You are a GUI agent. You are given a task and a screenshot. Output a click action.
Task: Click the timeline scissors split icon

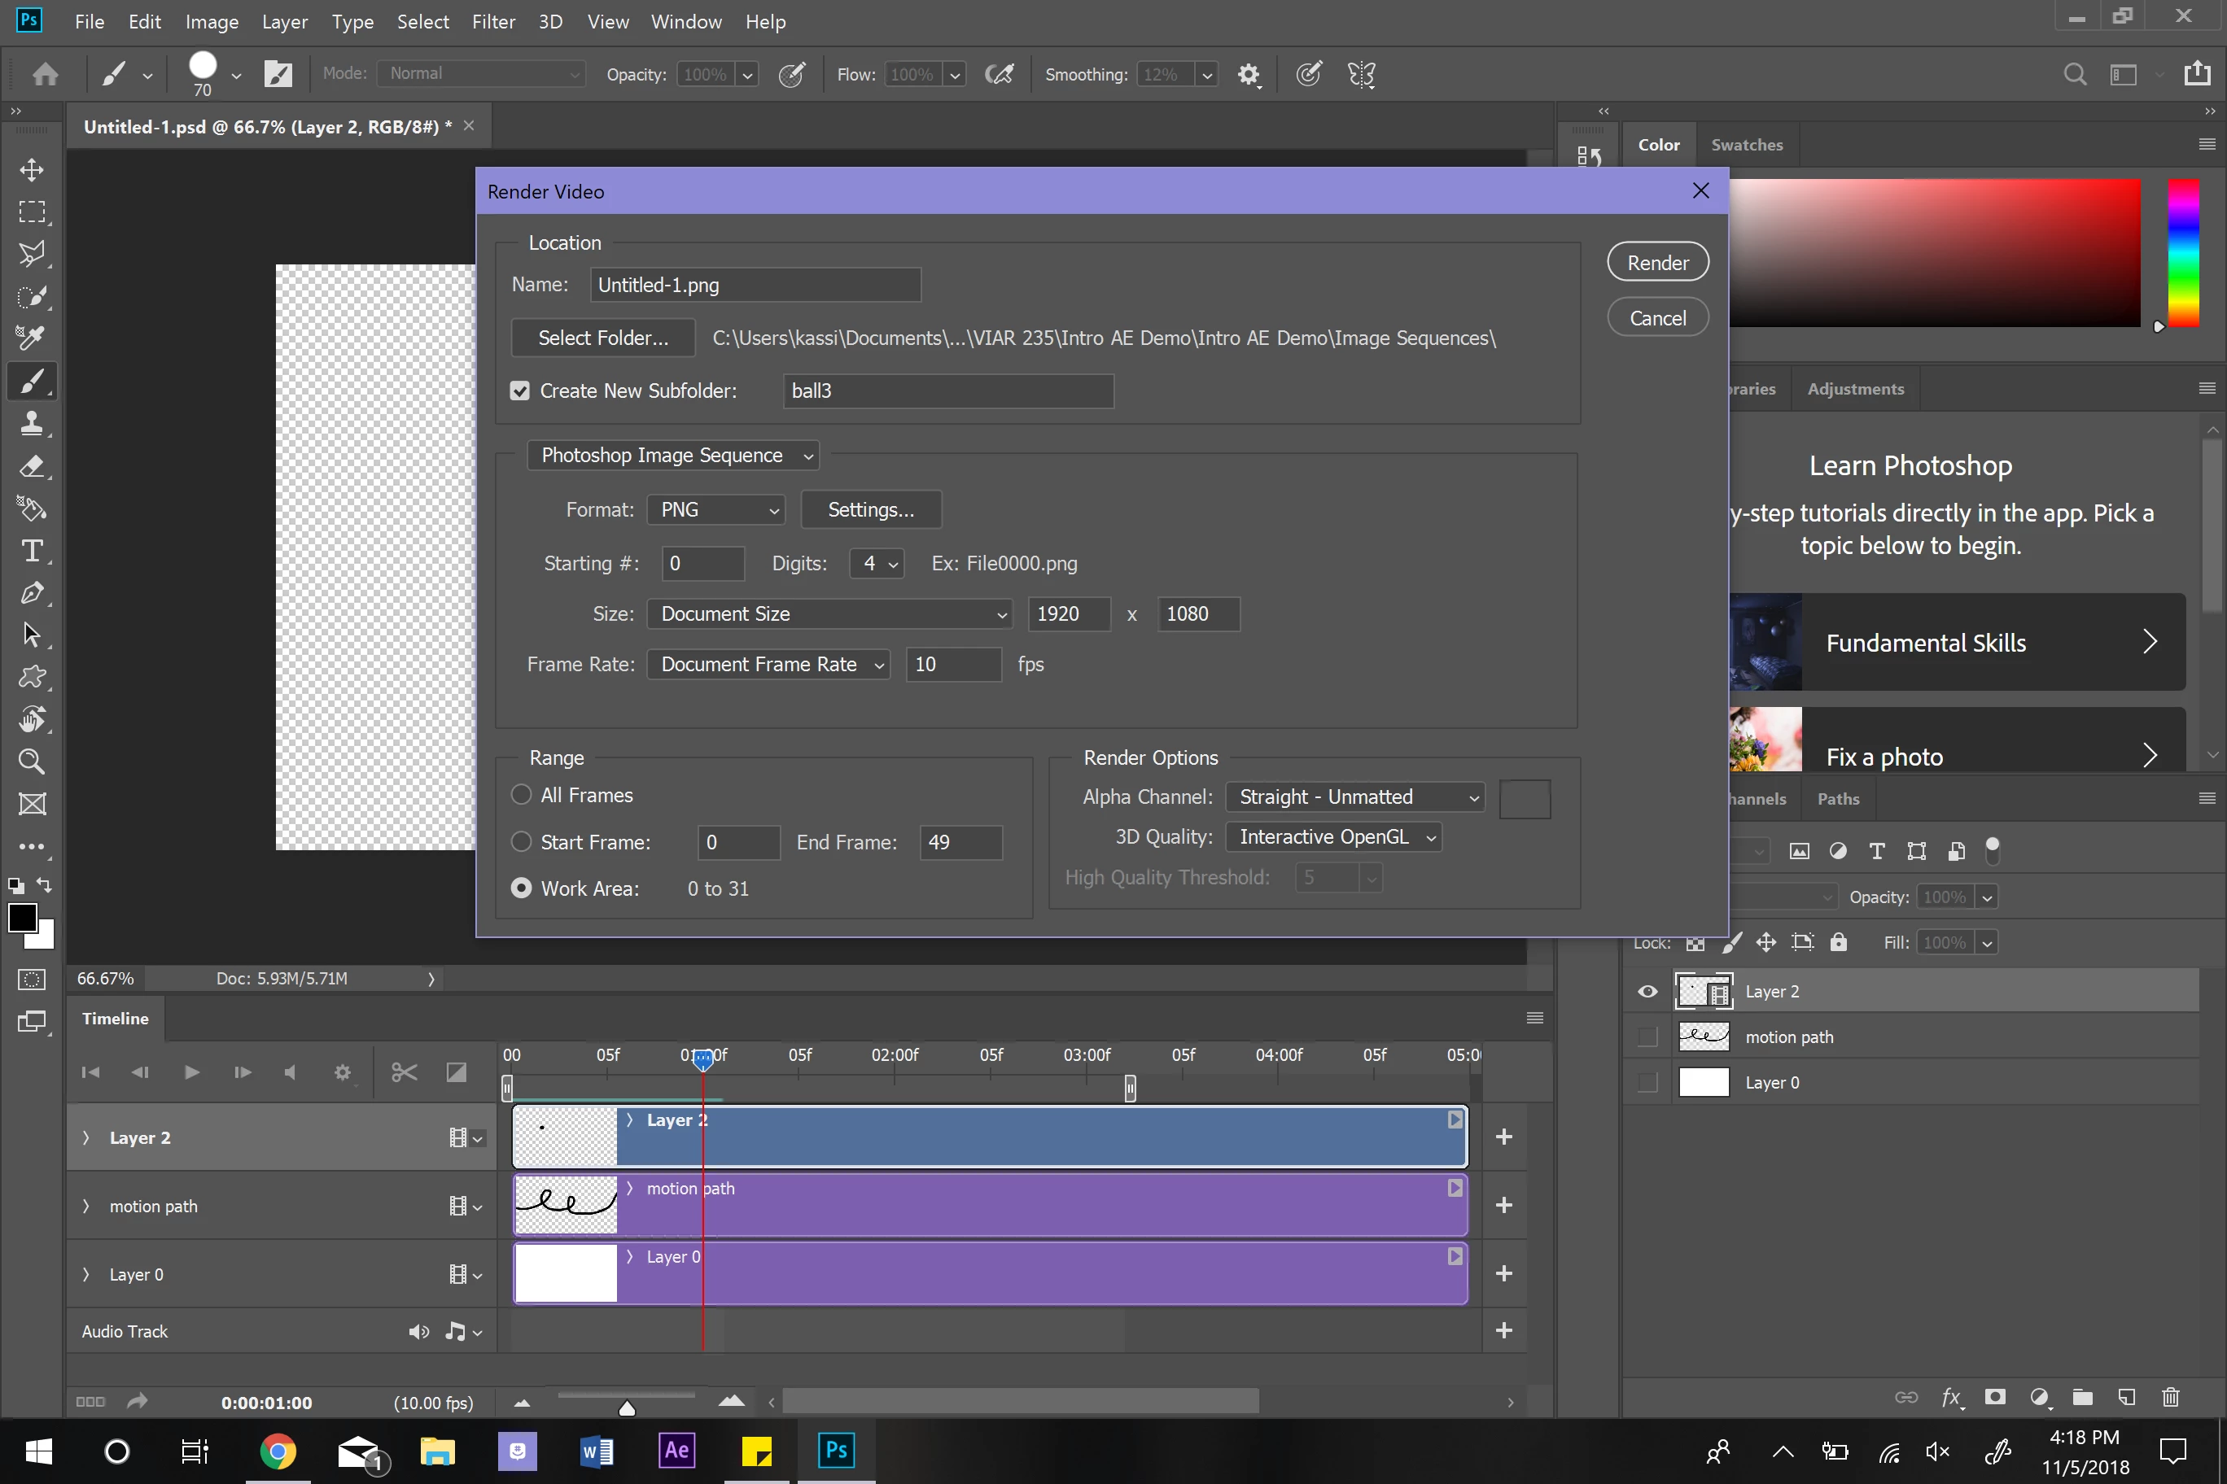click(405, 1072)
